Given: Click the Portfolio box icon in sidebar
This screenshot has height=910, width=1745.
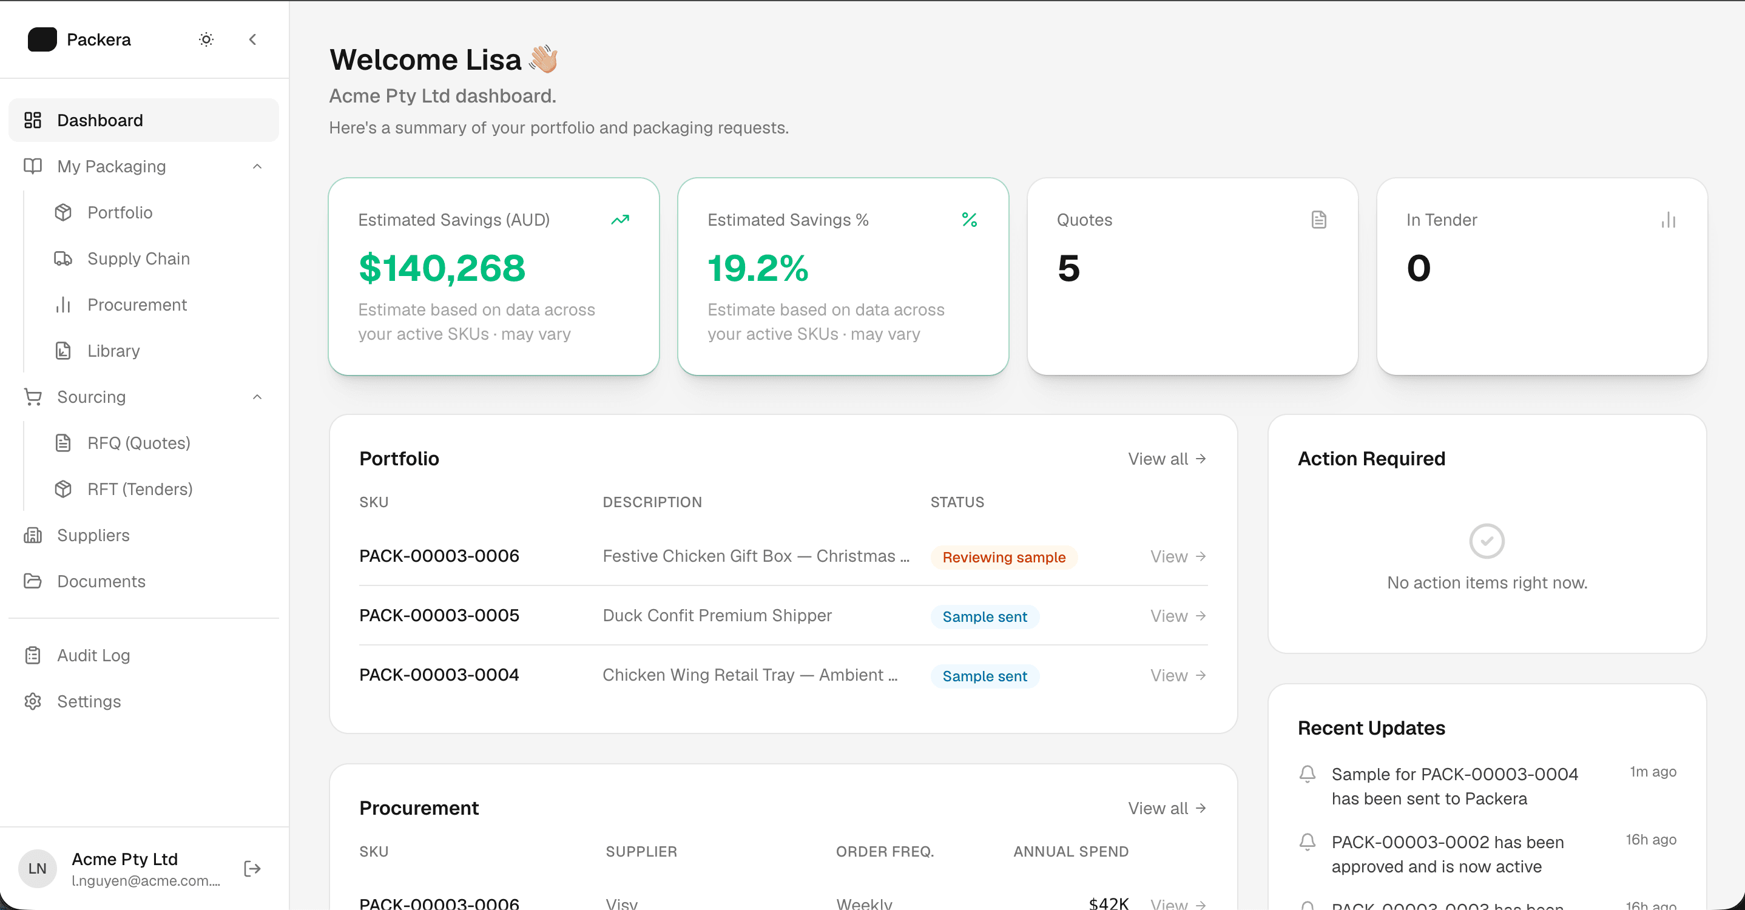Looking at the screenshot, I should tap(63, 212).
